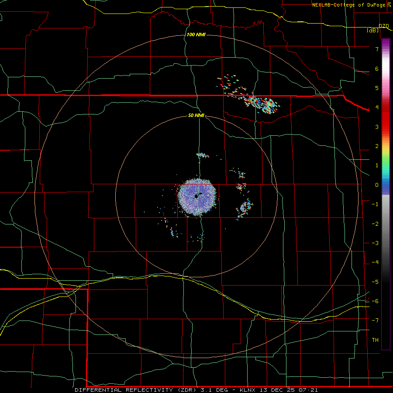Click the -1 value on the color scale
Screen dimensions: 393x393
[375, 204]
